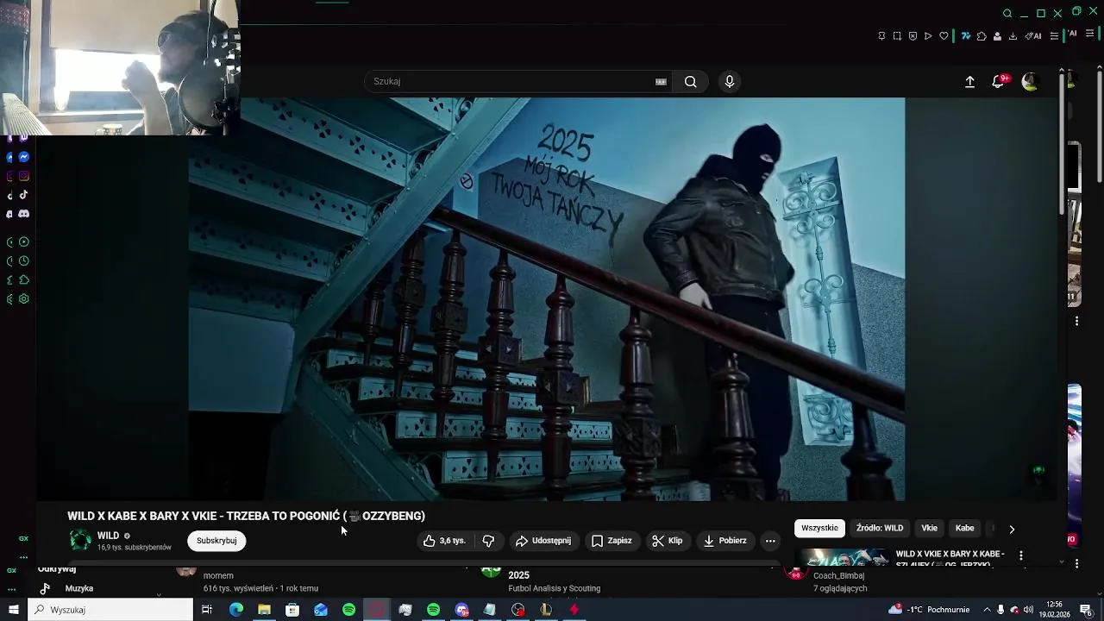1104x621 pixels.
Task: Open YouTube notifications bell
Action: pyautogui.click(x=998, y=81)
